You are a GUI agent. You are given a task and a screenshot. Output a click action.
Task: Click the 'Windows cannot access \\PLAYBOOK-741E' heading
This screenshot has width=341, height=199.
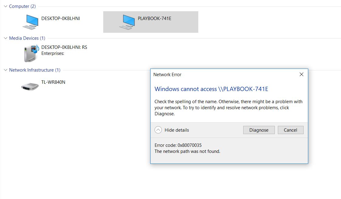211,89
